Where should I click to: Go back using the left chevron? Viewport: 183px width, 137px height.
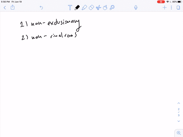[x=5, y=8]
